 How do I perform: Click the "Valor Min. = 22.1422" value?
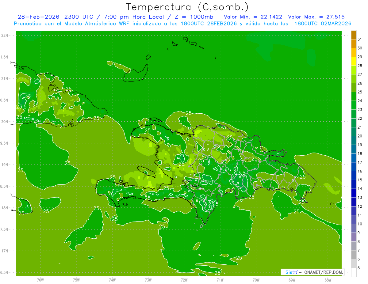click(x=253, y=17)
